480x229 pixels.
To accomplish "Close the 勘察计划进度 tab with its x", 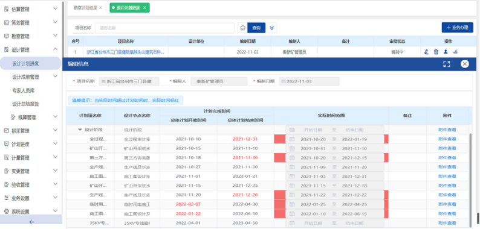I will tap(101, 8).
